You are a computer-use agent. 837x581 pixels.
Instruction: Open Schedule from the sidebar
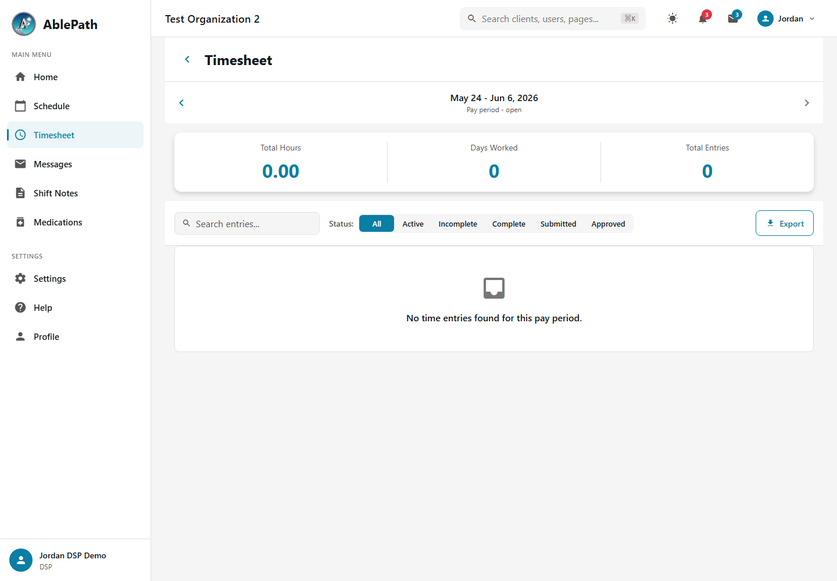pos(75,106)
